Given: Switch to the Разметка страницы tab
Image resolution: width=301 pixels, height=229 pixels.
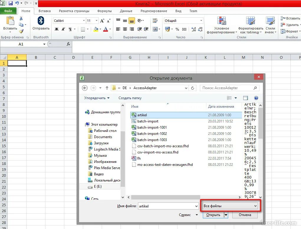Looking at the screenshot, I should [x=74, y=11].
